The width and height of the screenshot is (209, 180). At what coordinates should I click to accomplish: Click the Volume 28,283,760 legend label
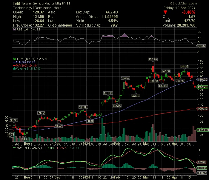click(28, 69)
